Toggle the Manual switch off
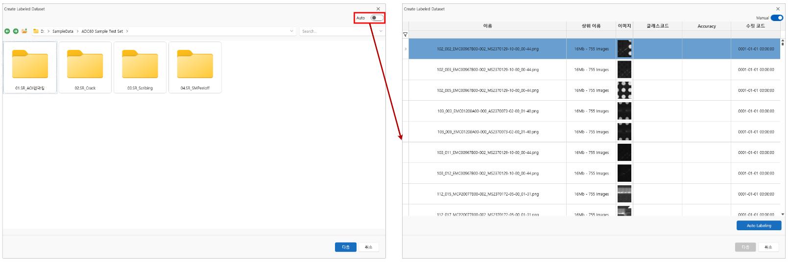The height and width of the screenshot is (263, 790). [x=777, y=18]
